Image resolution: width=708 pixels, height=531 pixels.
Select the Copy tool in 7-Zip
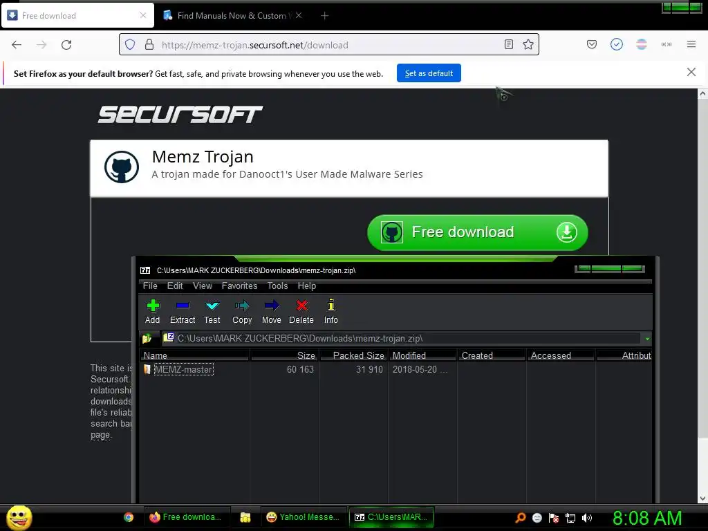click(242, 312)
